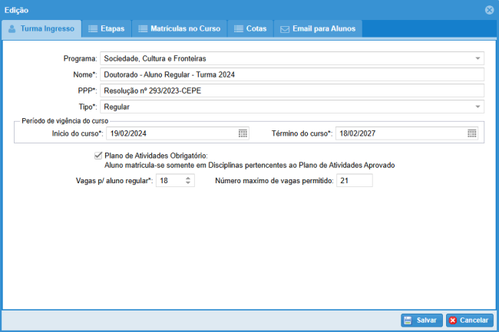Click the Nome text field
Screen dimensions: 499x332
coord(292,74)
